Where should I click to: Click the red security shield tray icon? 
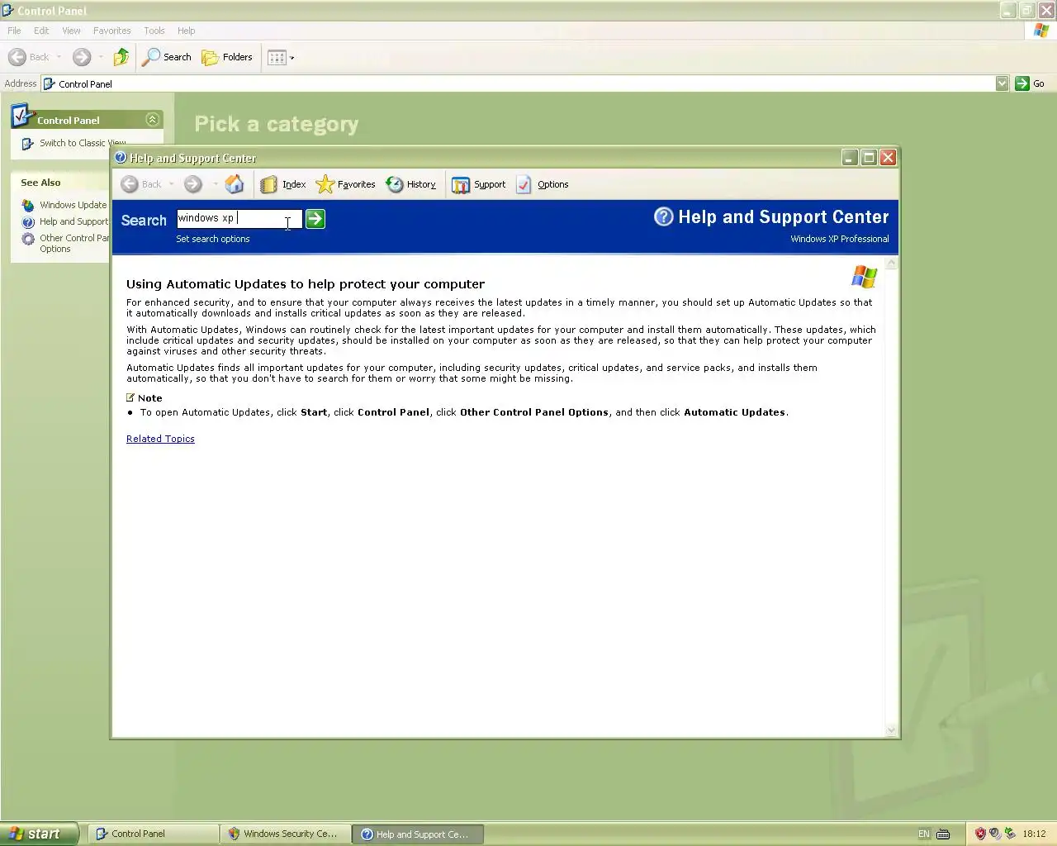980,834
